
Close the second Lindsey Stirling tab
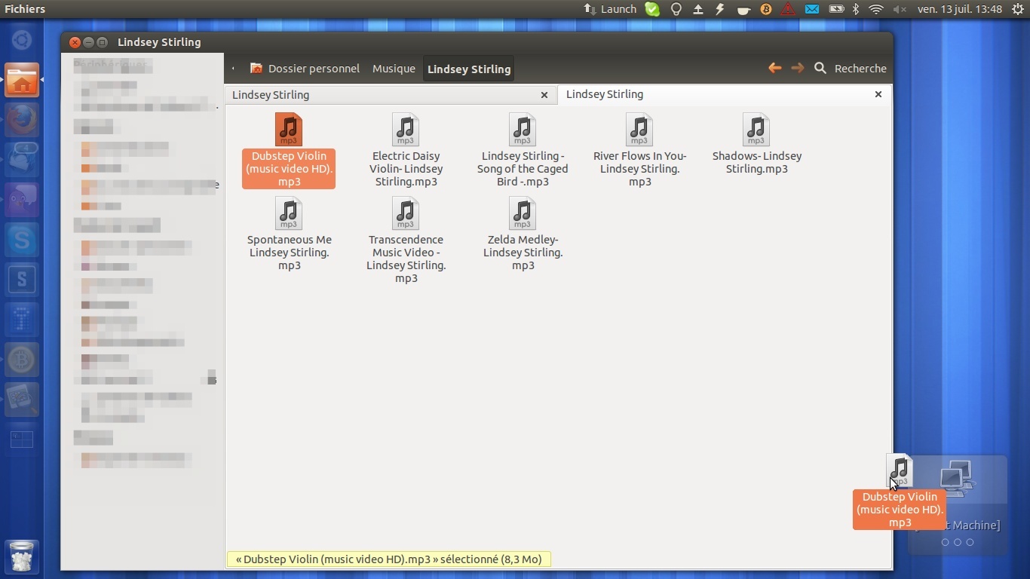click(x=878, y=94)
